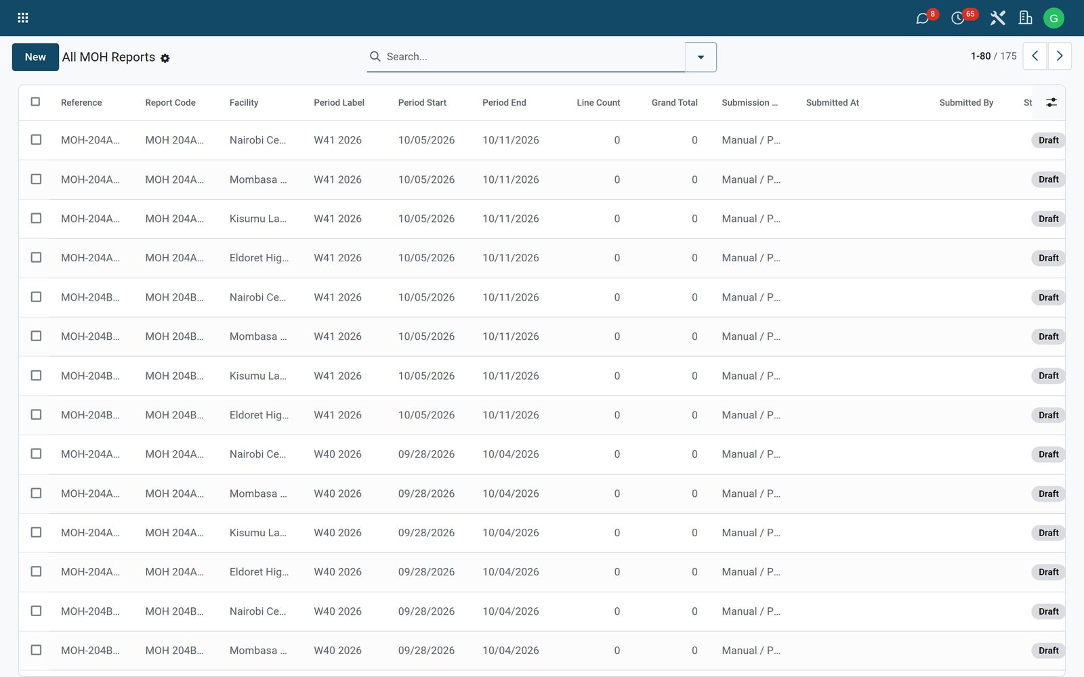Sort by Grand Total column header

click(674, 103)
